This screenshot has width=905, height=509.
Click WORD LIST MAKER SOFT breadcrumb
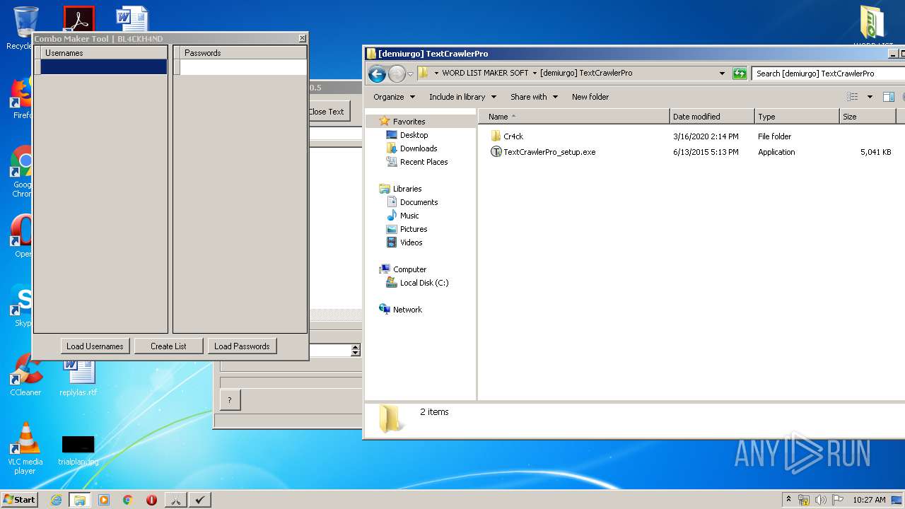point(485,73)
